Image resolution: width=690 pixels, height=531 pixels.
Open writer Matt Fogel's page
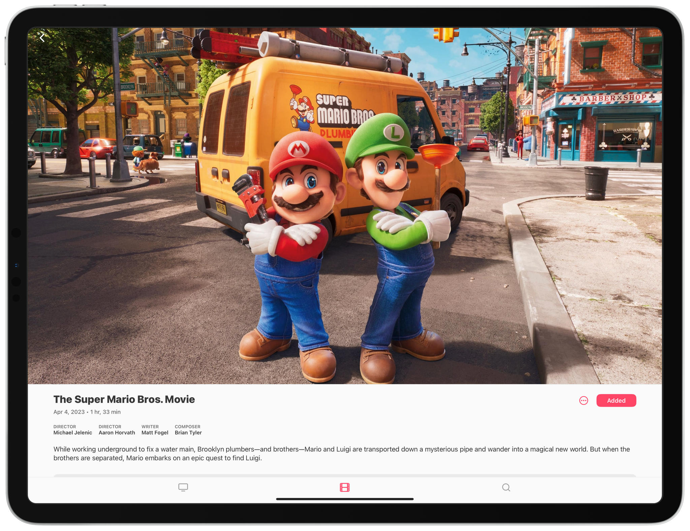[155, 430]
